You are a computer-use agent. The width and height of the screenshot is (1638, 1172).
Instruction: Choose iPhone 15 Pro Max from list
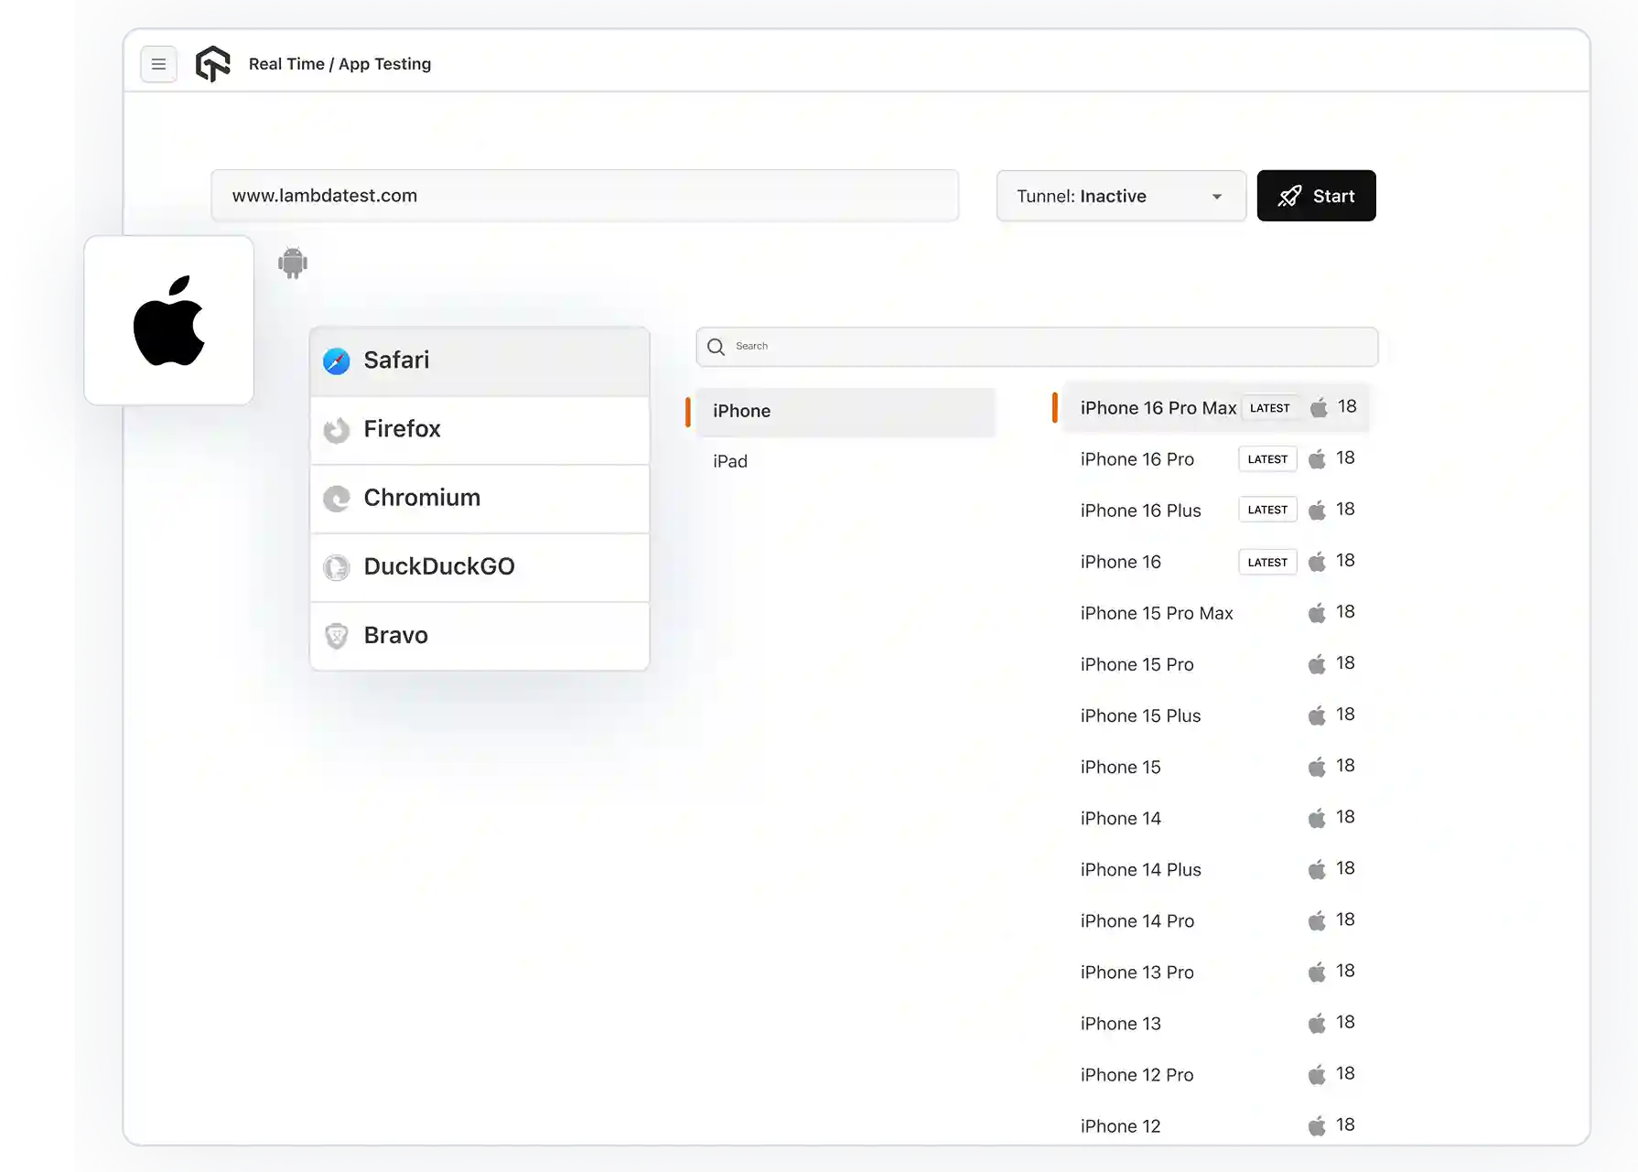[1156, 613]
